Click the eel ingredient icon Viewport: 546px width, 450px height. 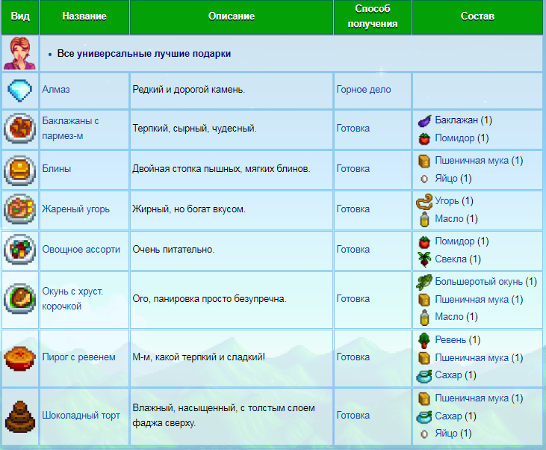point(424,202)
